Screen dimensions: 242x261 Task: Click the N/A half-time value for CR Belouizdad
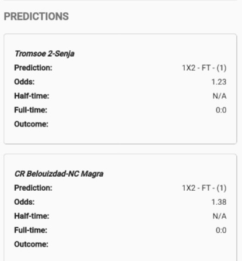220,216
